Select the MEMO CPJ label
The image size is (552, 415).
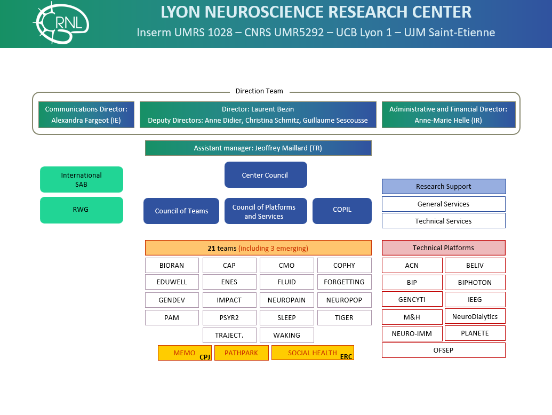185,353
